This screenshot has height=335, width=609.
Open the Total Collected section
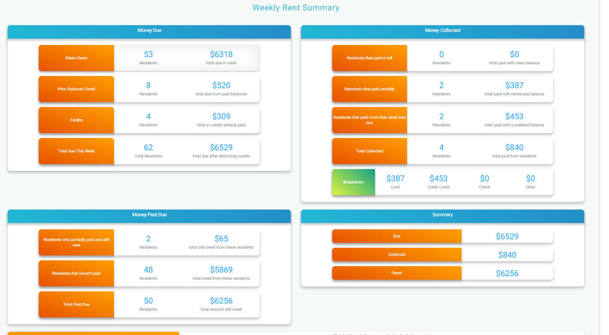point(369,151)
